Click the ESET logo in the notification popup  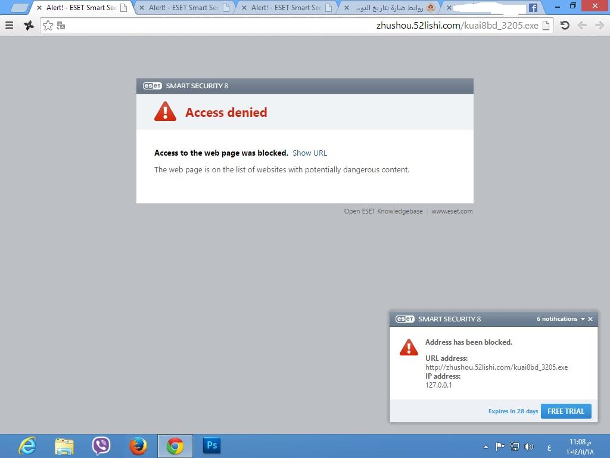(404, 319)
